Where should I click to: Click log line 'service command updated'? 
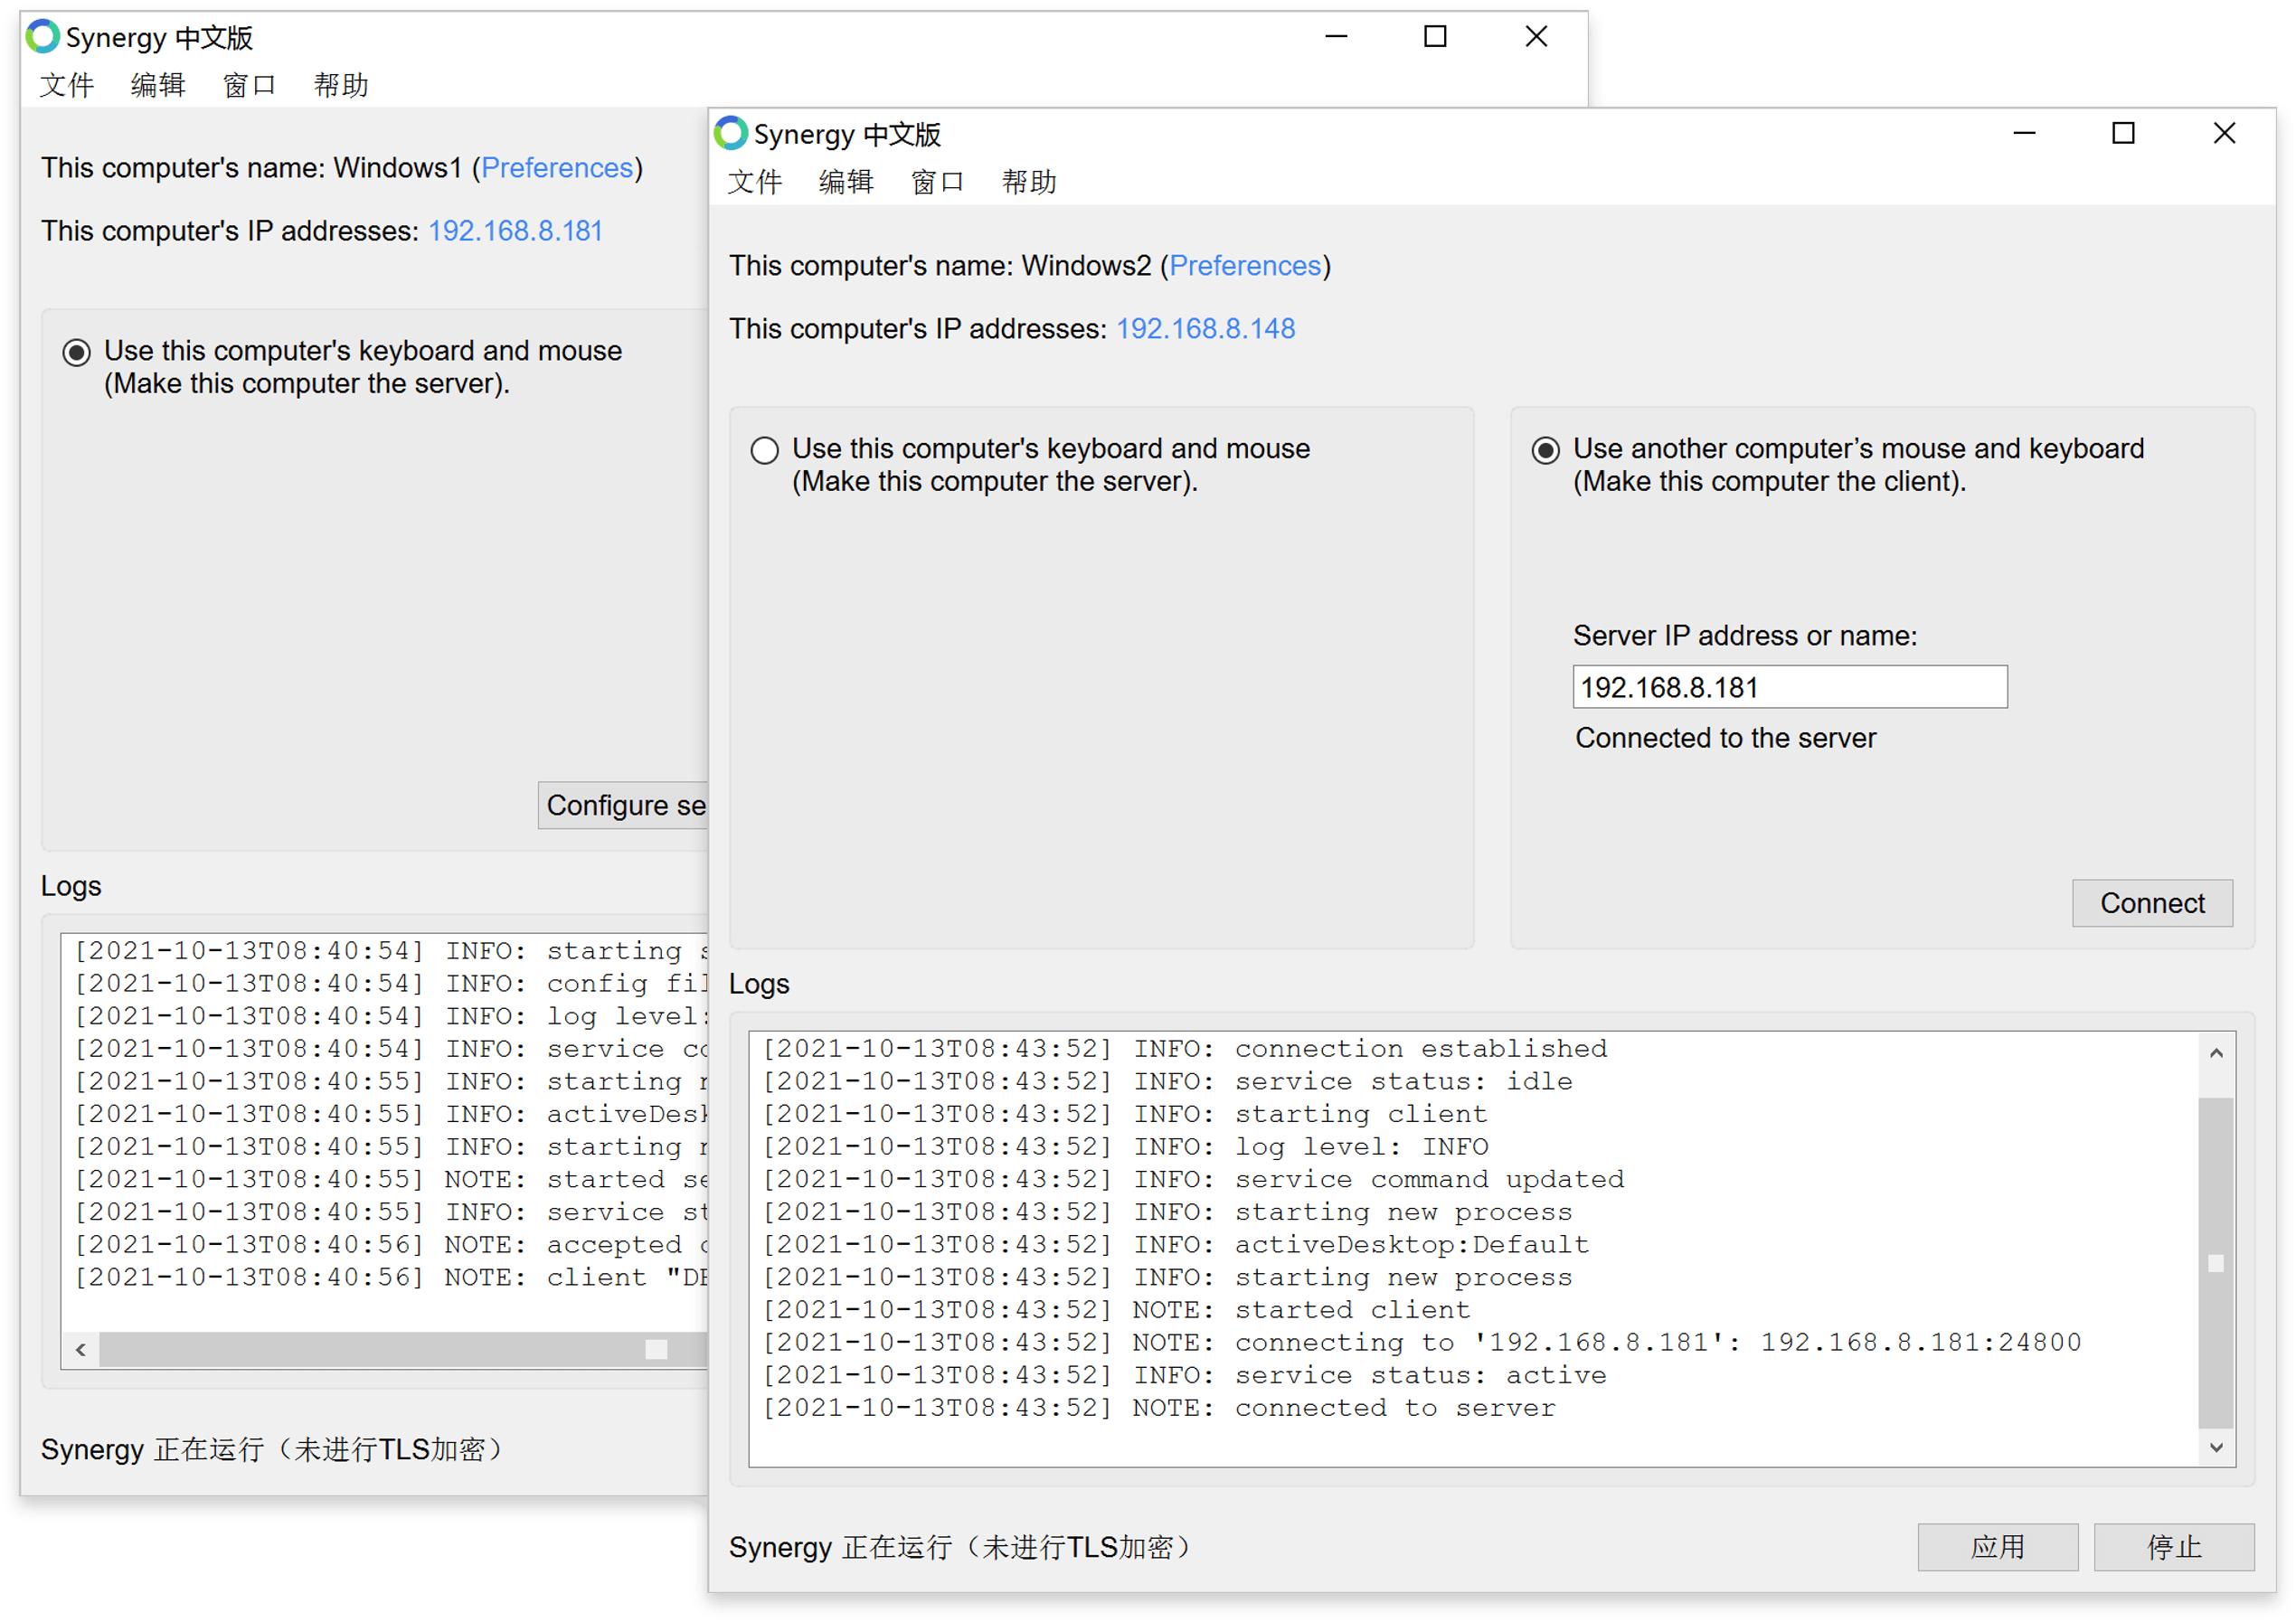point(1193,1180)
